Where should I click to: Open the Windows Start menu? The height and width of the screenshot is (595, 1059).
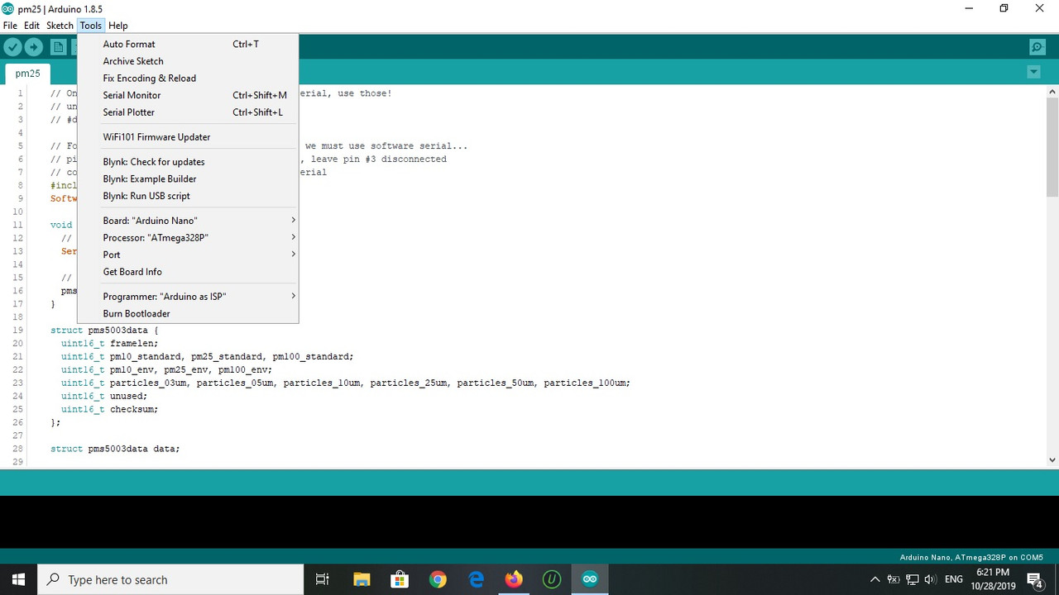pos(19,579)
